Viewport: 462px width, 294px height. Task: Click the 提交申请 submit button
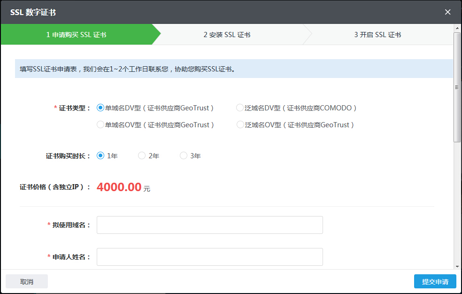pos(435,281)
